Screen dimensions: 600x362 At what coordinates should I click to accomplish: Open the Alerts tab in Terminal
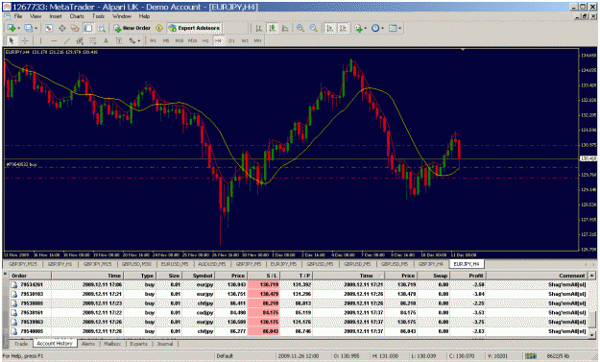(x=88, y=344)
